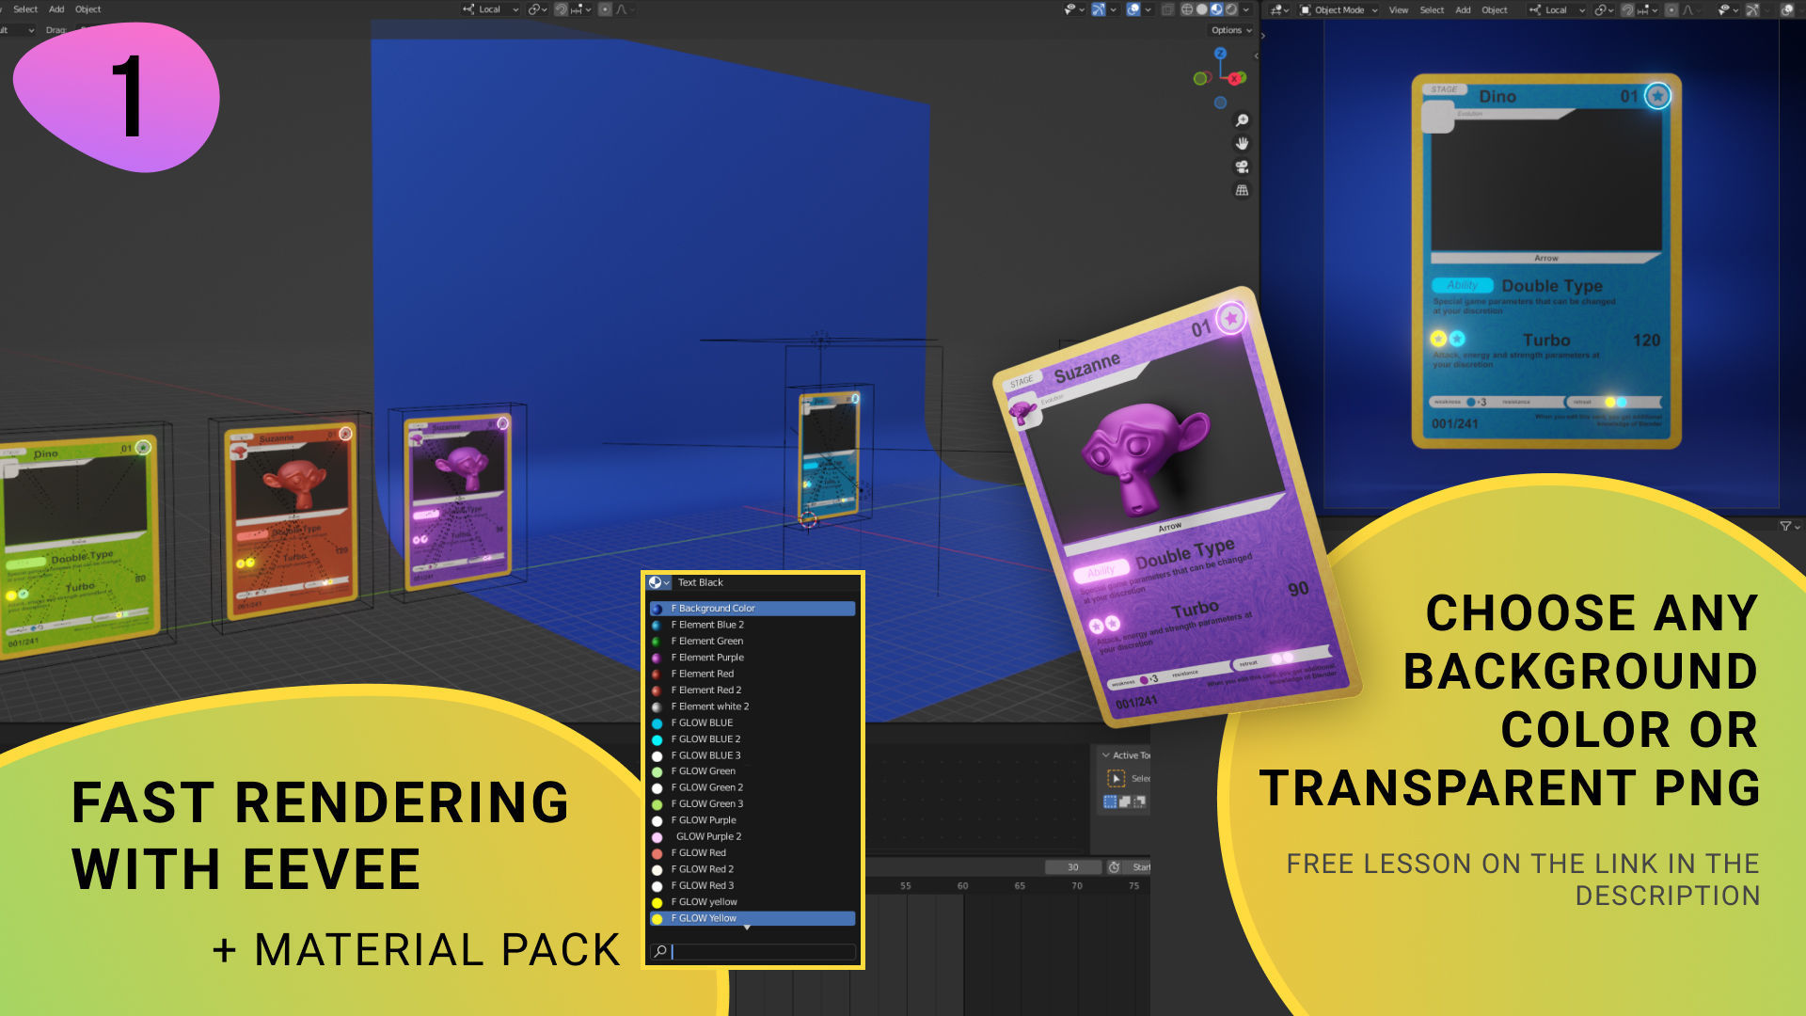Toggle snapping magnet in right viewport header

pyautogui.click(x=1627, y=9)
